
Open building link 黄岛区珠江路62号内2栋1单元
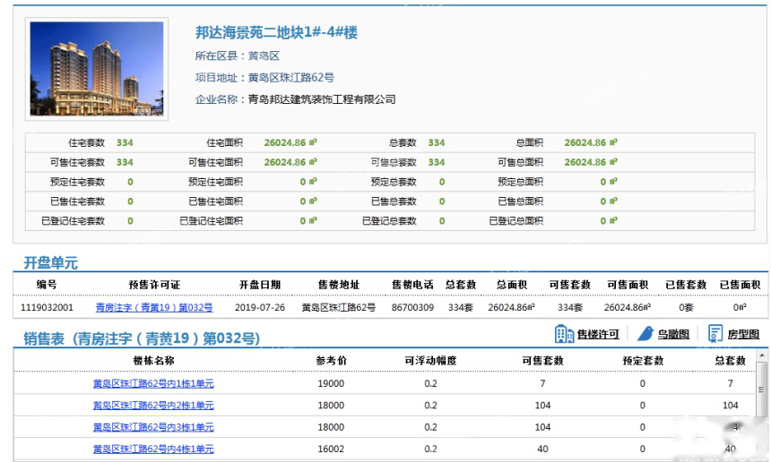(x=153, y=406)
